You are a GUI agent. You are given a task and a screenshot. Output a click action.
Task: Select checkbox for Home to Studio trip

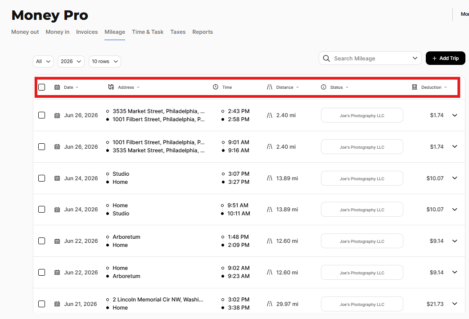click(x=41, y=210)
